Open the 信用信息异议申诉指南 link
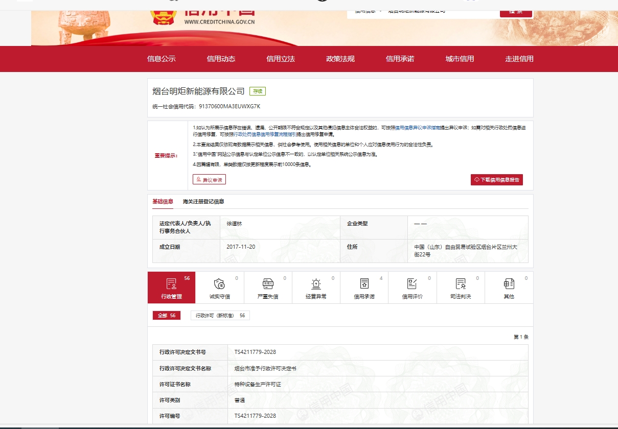 click(x=418, y=127)
